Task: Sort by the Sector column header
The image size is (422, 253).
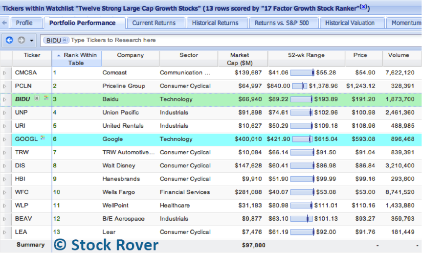Action: click(x=188, y=59)
